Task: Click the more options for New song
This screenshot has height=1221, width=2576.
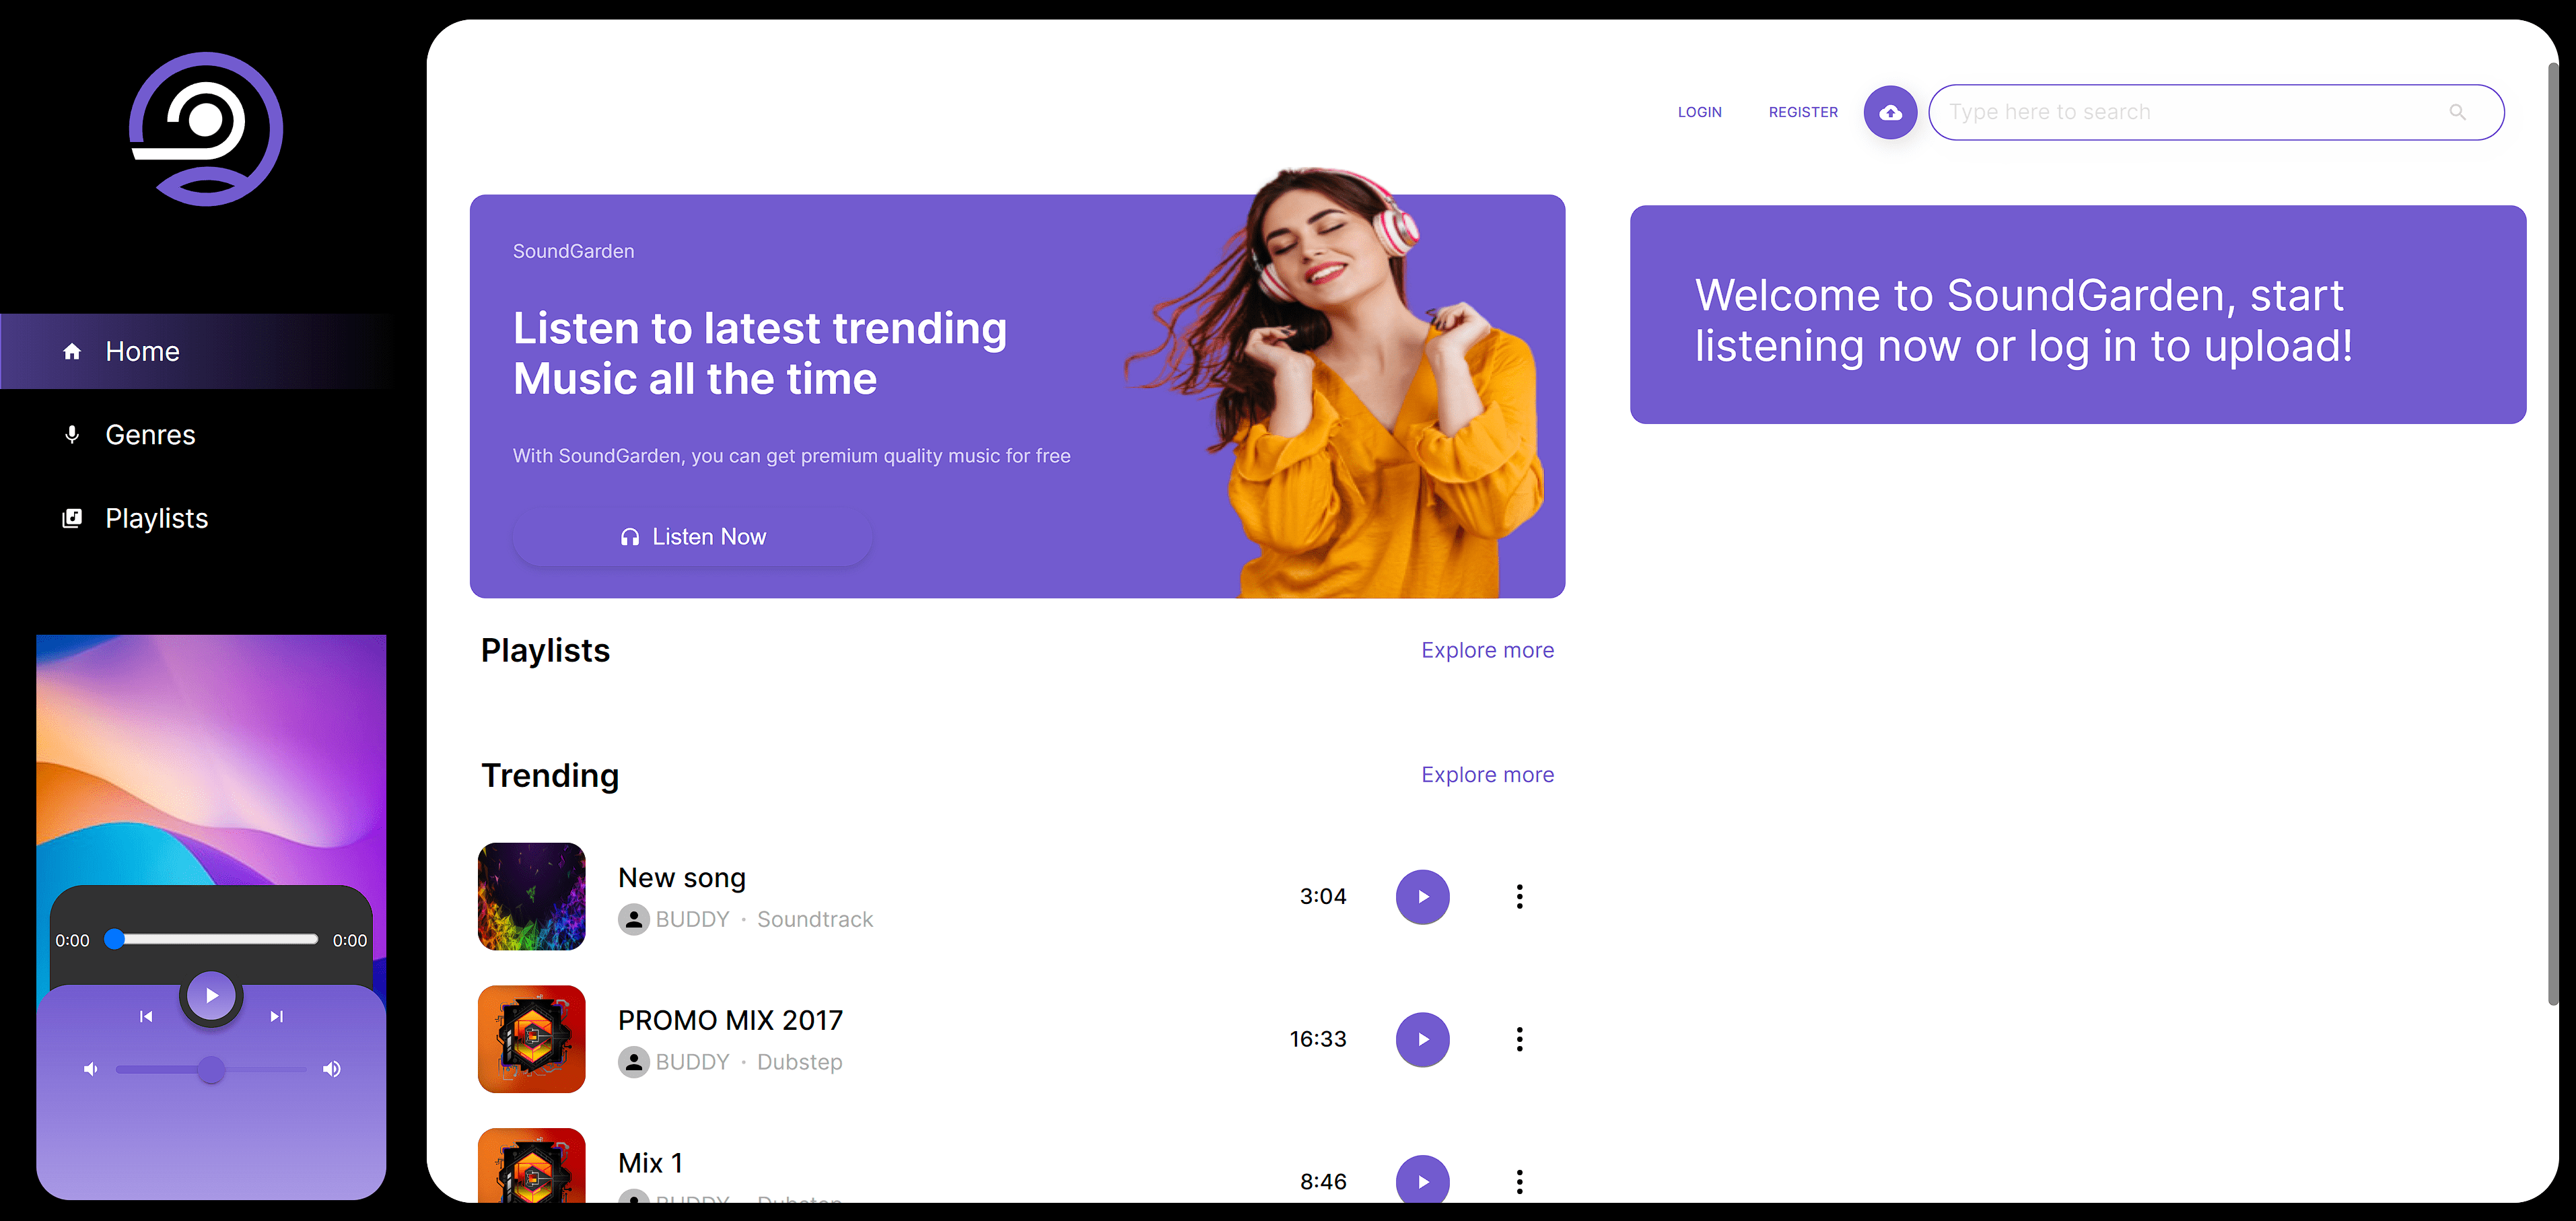Action: [1517, 896]
